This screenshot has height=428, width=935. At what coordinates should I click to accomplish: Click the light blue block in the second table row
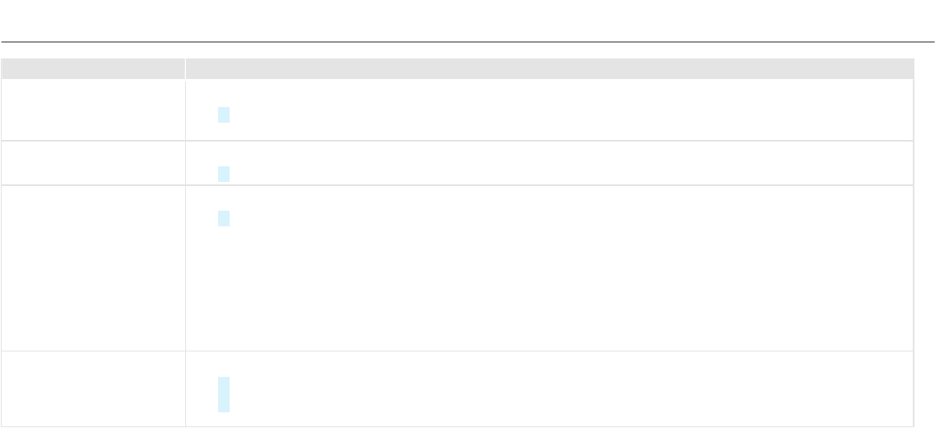pos(223,174)
